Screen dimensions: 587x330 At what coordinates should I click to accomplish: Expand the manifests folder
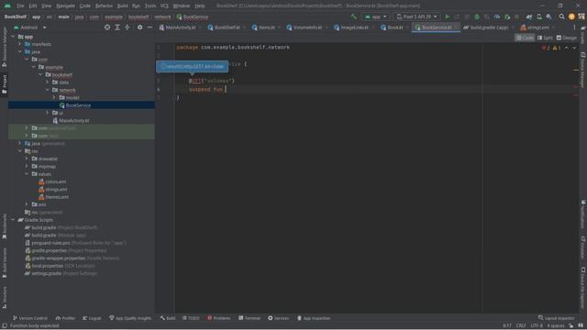coord(19,44)
